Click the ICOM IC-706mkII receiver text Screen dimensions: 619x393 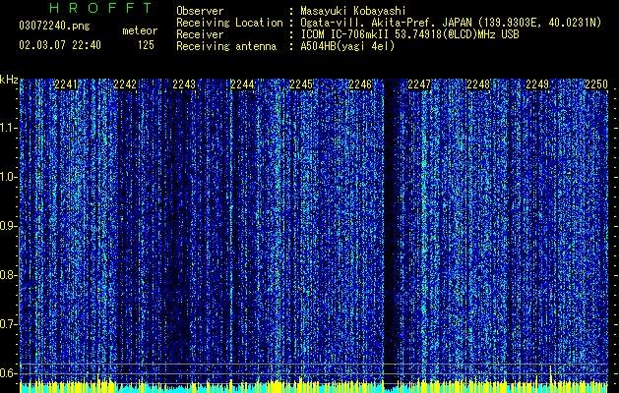tap(409, 34)
